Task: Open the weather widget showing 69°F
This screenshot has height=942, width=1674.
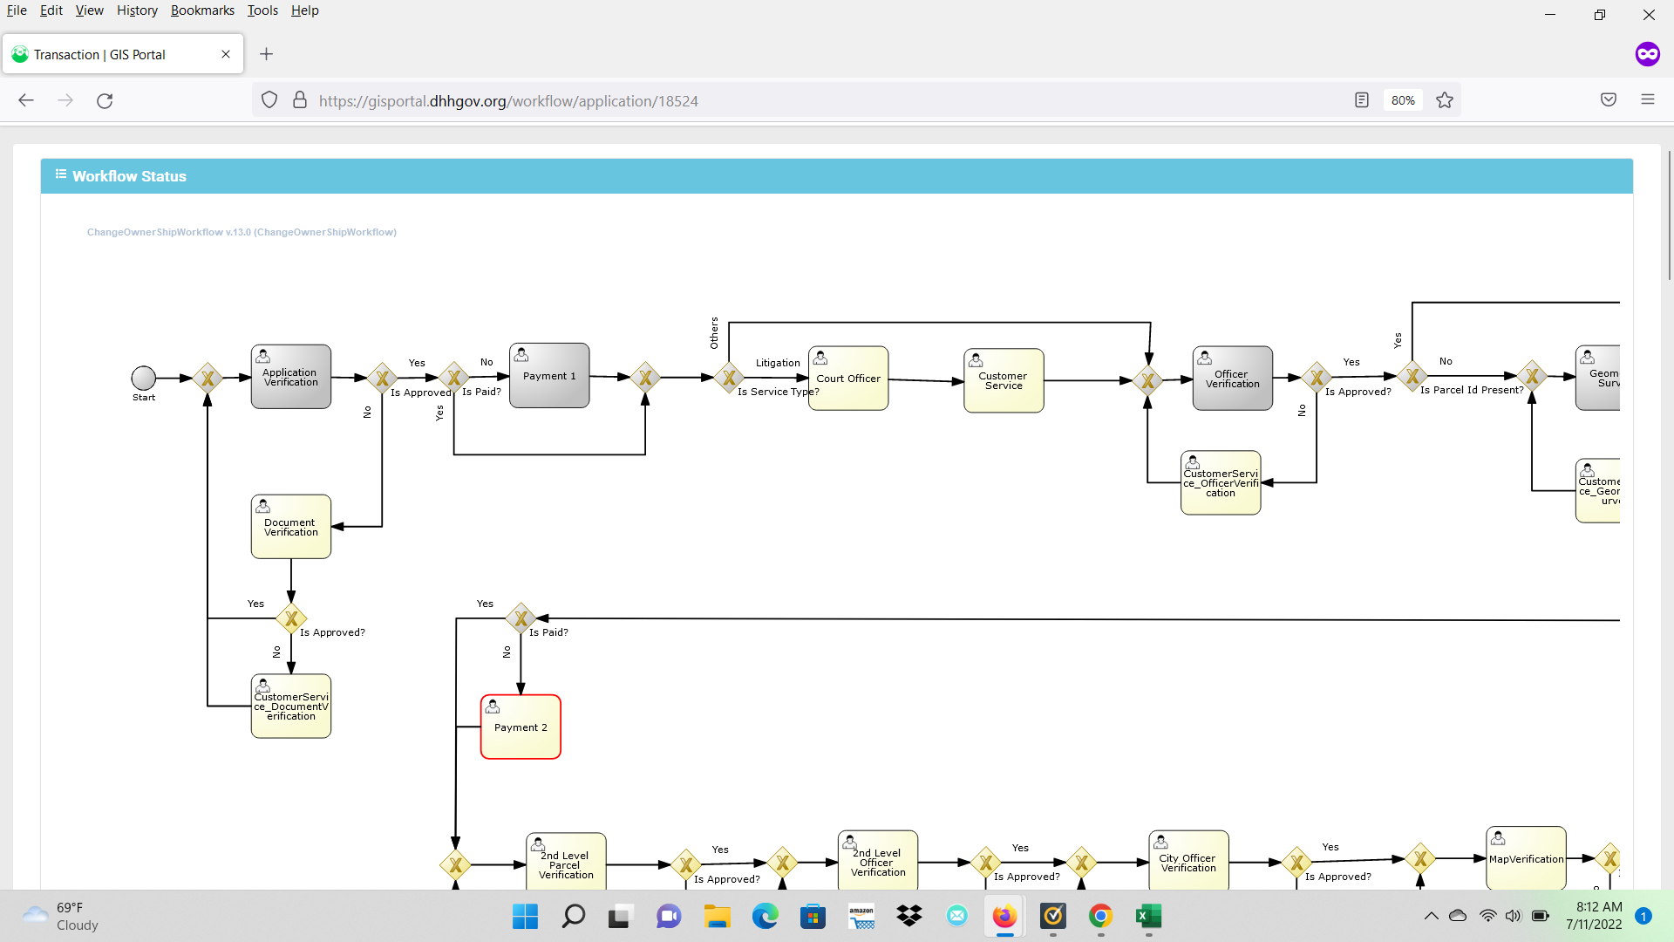Action: coord(61,916)
